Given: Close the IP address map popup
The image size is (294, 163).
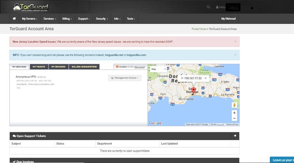Looking at the screenshot, I should point(205,78).
